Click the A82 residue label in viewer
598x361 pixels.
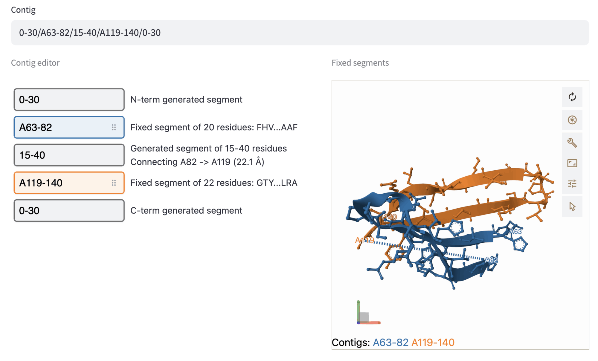coord(491,260)
